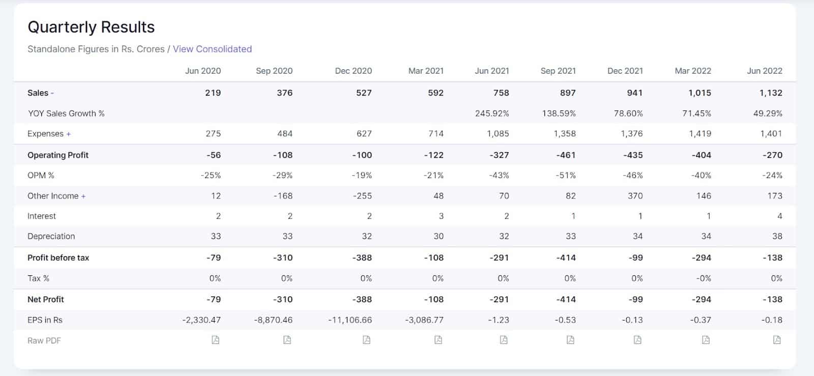Select the YOY Sales Growth % row label
The image size is (814, 376).
[66, 113]
